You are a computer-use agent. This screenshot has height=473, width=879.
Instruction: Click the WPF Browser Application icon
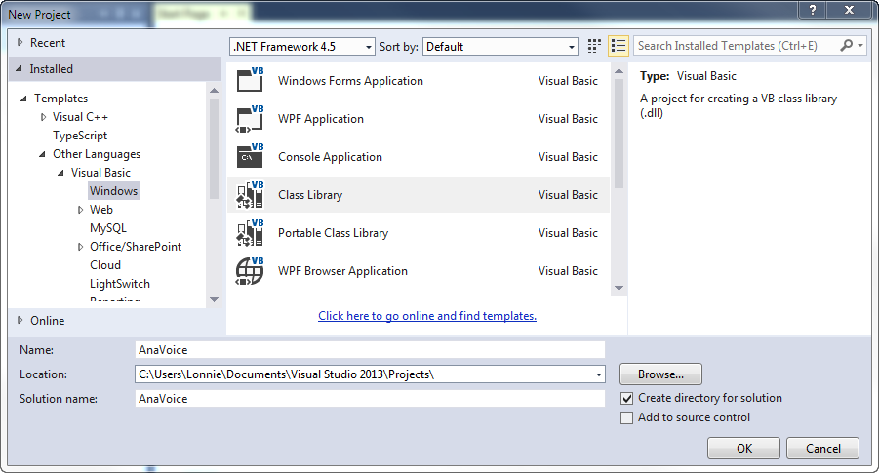(250, 271)
